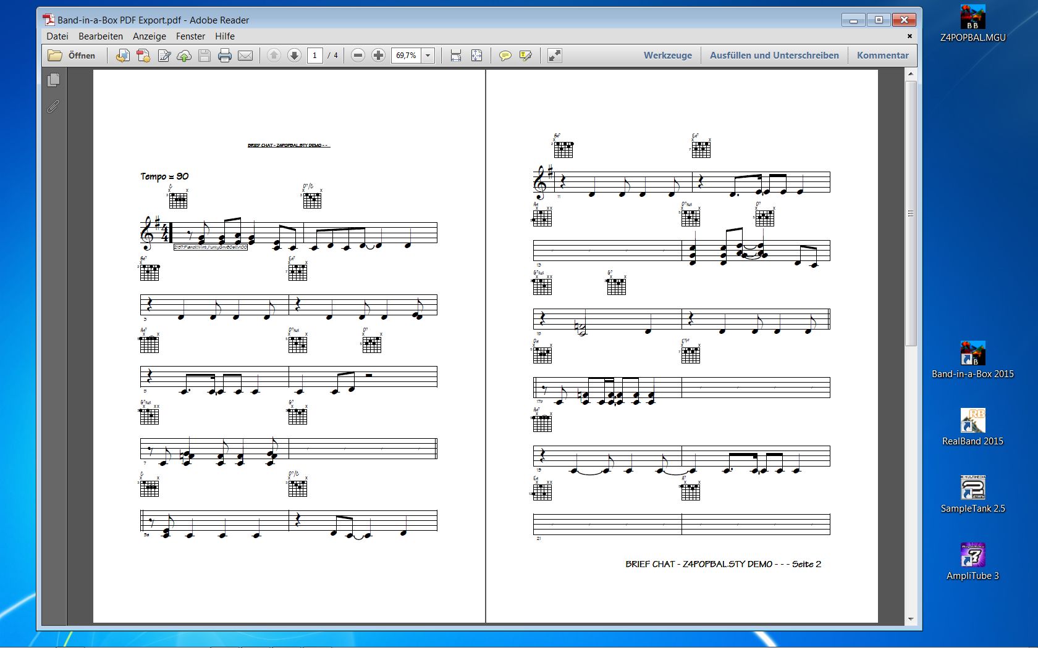Select the highlight text tool
Screen dimensions: 1038x648
(525, 56)
